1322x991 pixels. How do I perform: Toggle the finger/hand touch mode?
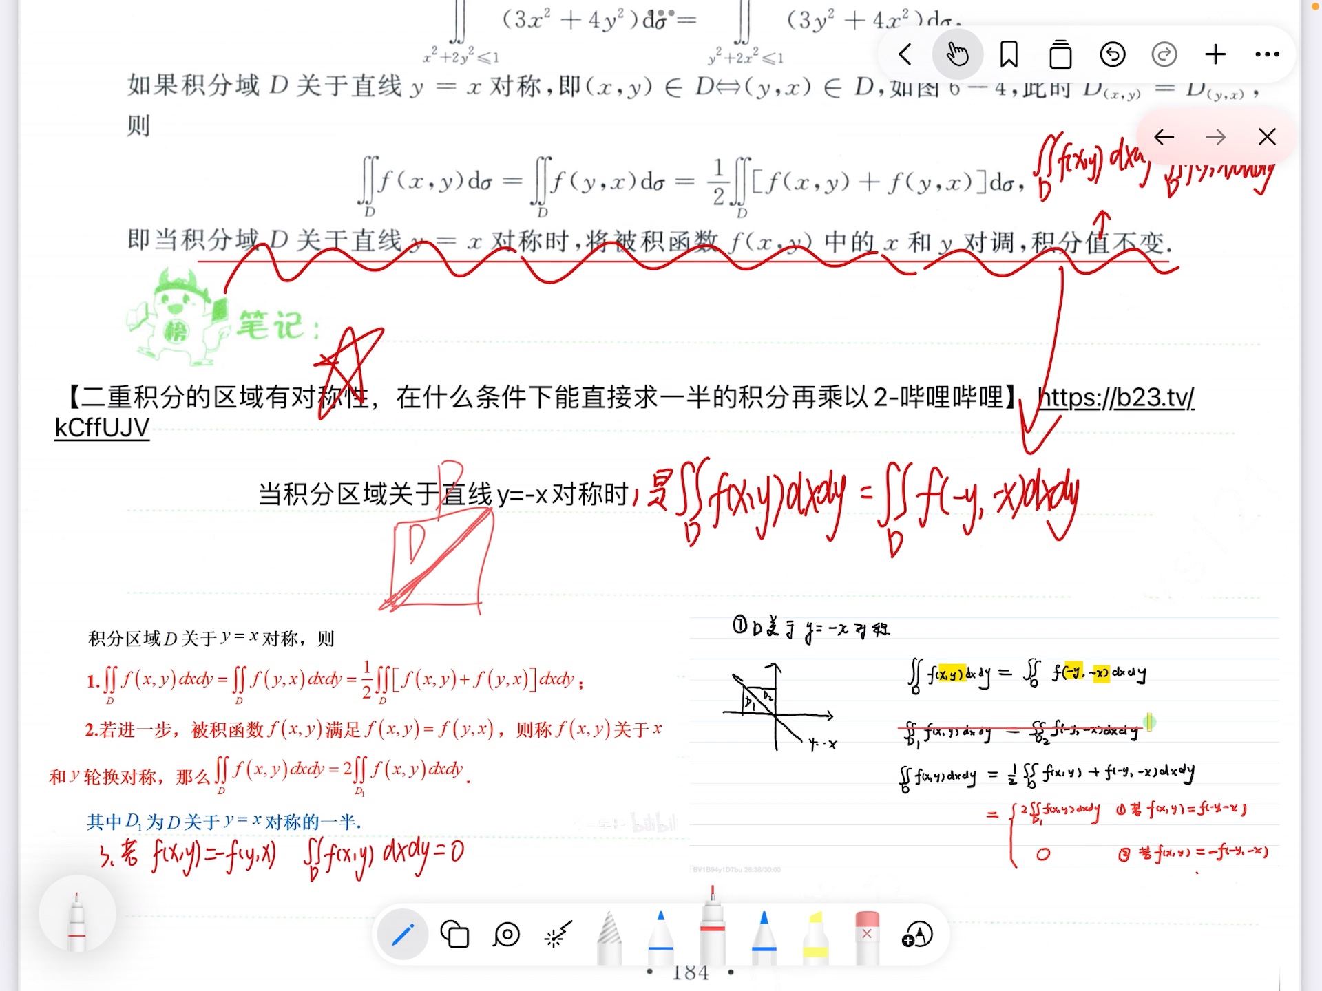click(x=957, y=54)
